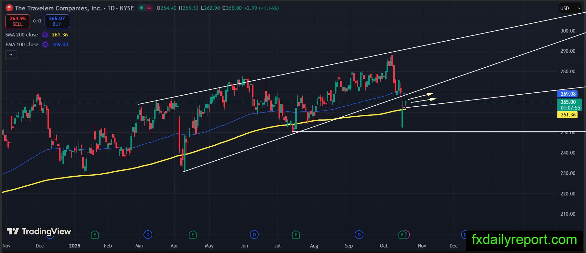Click the Jul label on the time axis
Viewport: 586px width, 253px height.
[277, 246]
